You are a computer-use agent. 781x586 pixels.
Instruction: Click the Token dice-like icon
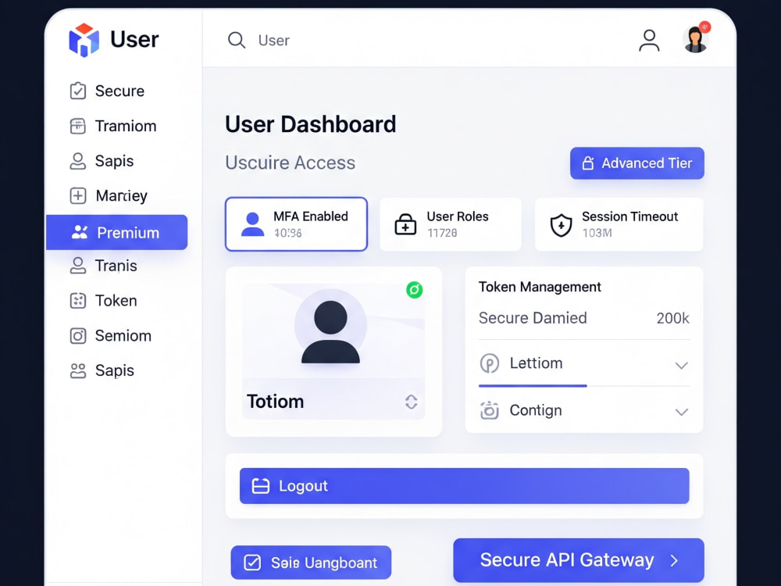77,301
